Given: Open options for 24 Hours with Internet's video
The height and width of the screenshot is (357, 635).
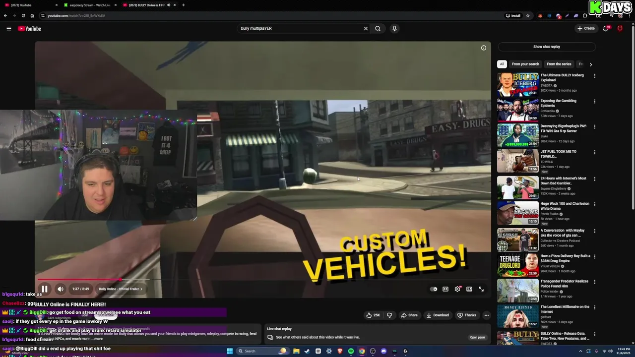Looking at the screenshot, I should (594, 179).
